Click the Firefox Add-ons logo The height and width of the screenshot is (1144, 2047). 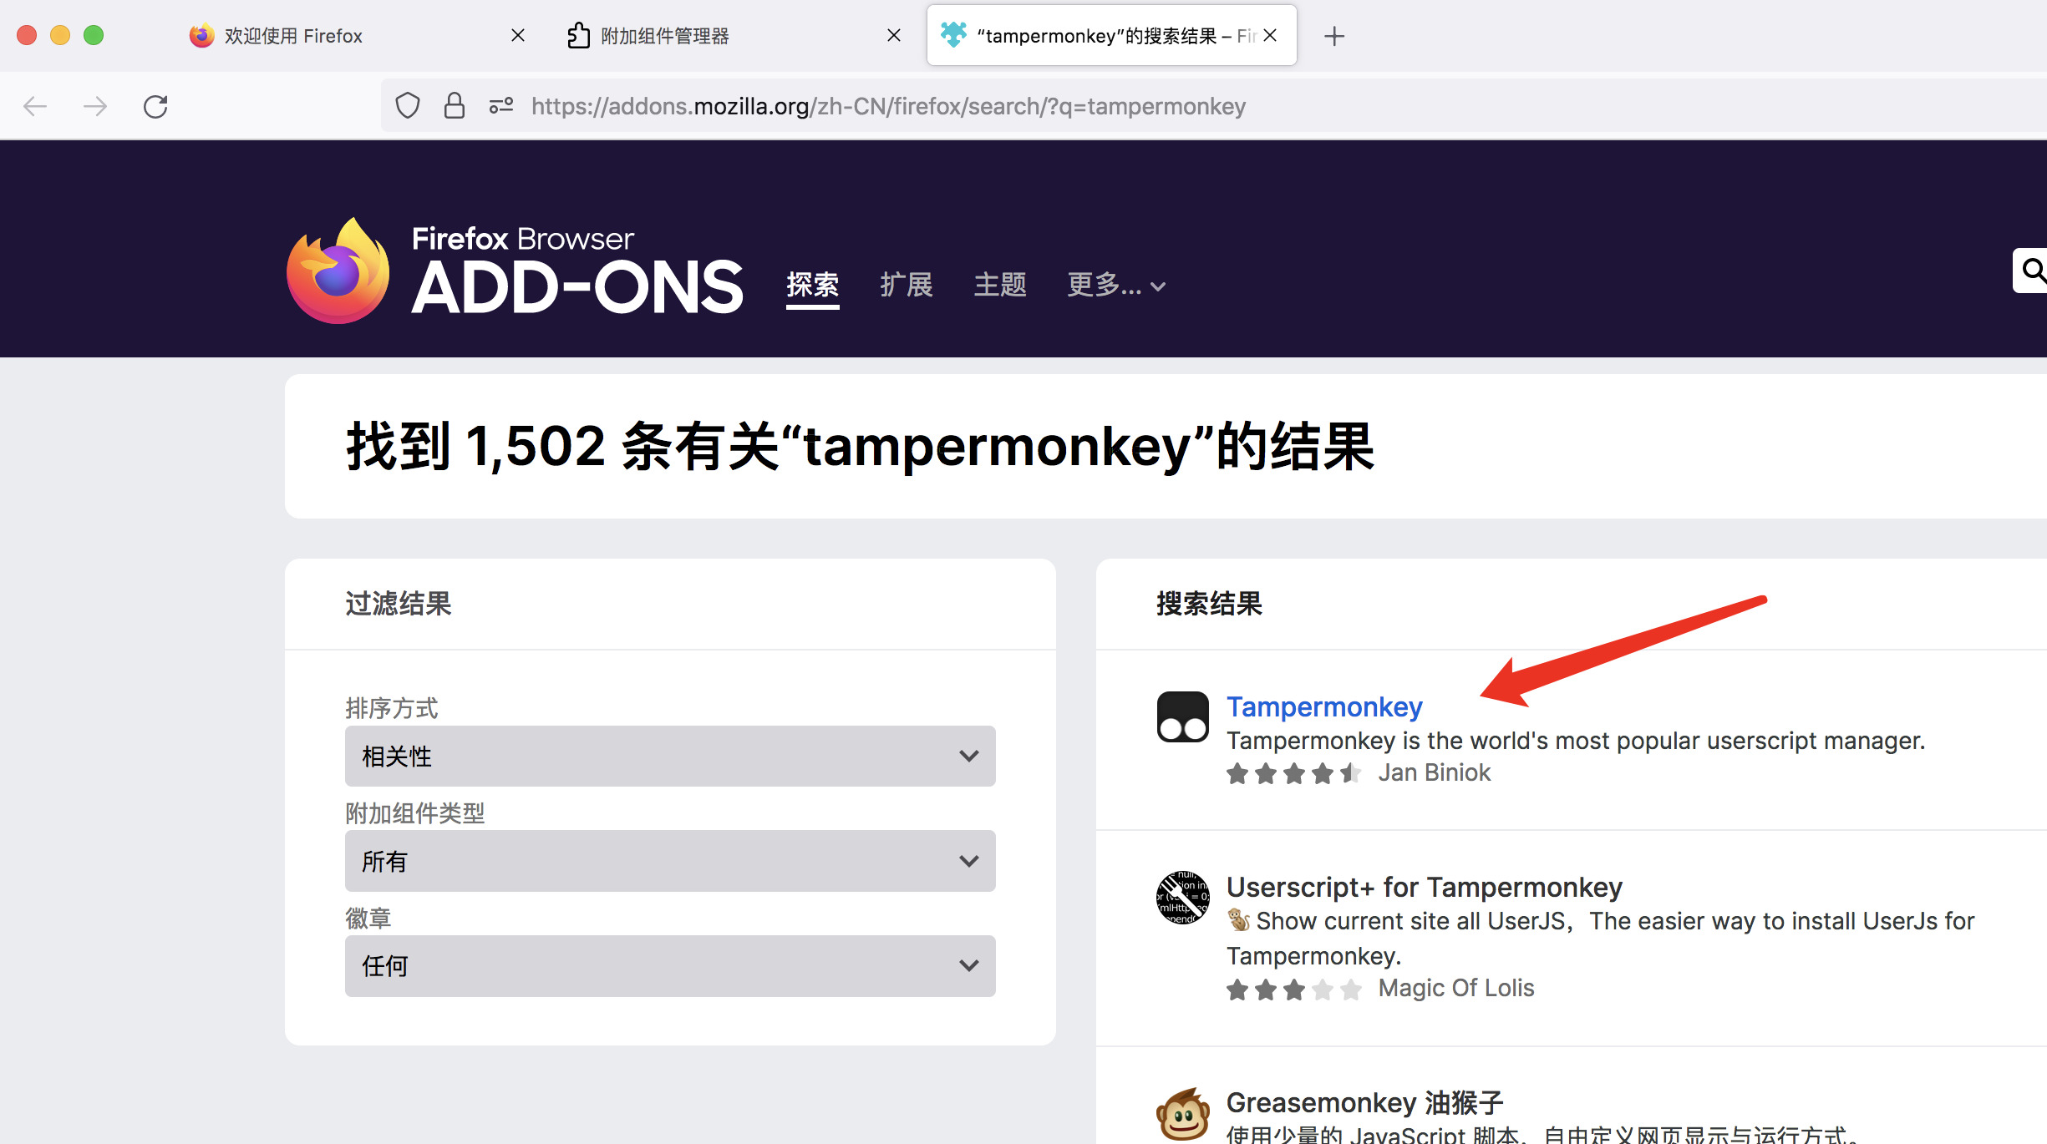tap(514, 271)
